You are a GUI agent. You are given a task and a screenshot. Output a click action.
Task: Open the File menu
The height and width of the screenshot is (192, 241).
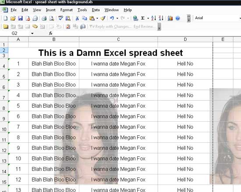coord(14,10)
